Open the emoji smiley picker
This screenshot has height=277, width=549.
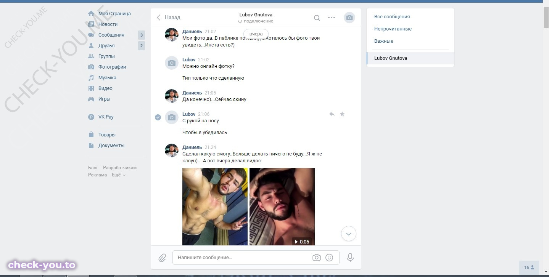coord(329,258)
